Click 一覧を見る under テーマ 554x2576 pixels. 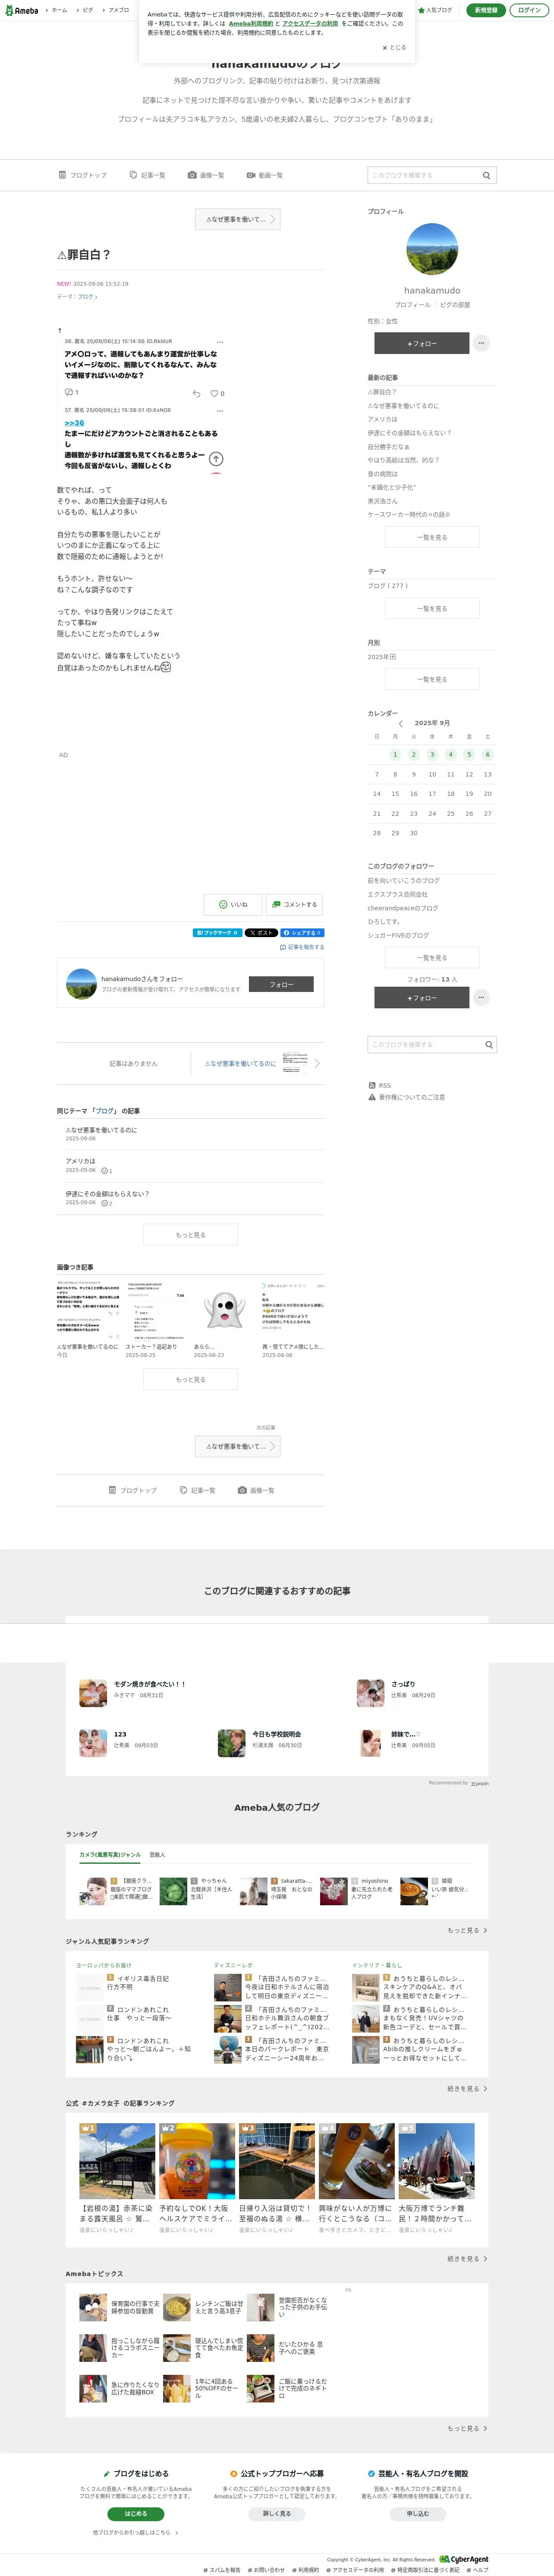432,608
